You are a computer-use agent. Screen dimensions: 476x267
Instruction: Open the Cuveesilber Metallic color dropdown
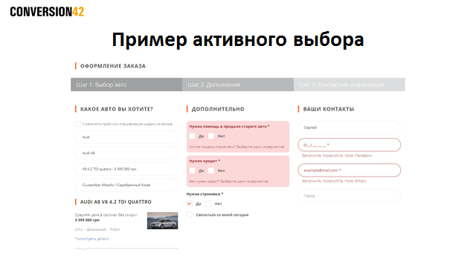pyautogui.click(x=126, y=185)
